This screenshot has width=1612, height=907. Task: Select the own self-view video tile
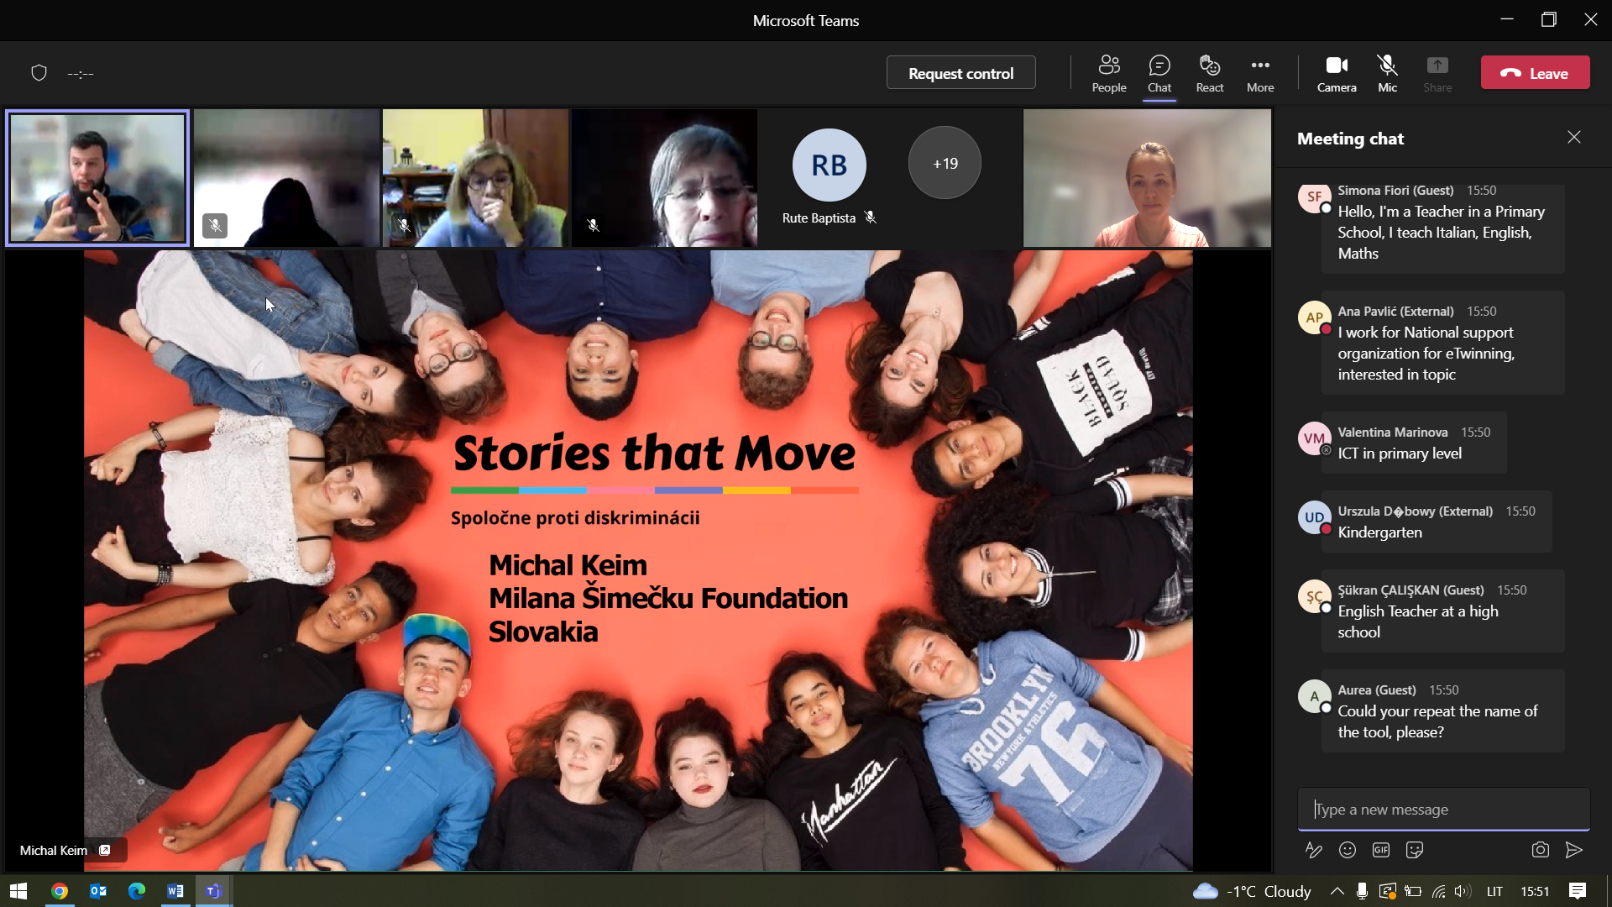click(x=1147, y=178)
